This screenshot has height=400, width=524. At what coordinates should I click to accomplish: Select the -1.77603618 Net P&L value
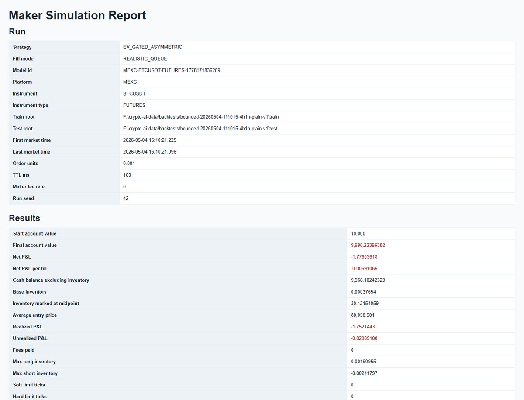click(x=364, y=257)
